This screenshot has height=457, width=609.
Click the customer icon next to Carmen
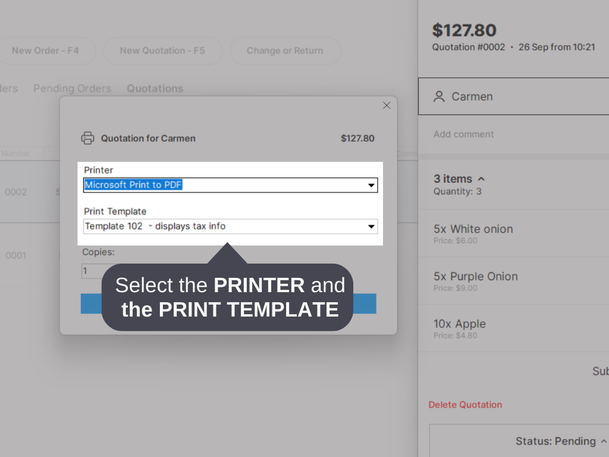[x=440, y=96]
